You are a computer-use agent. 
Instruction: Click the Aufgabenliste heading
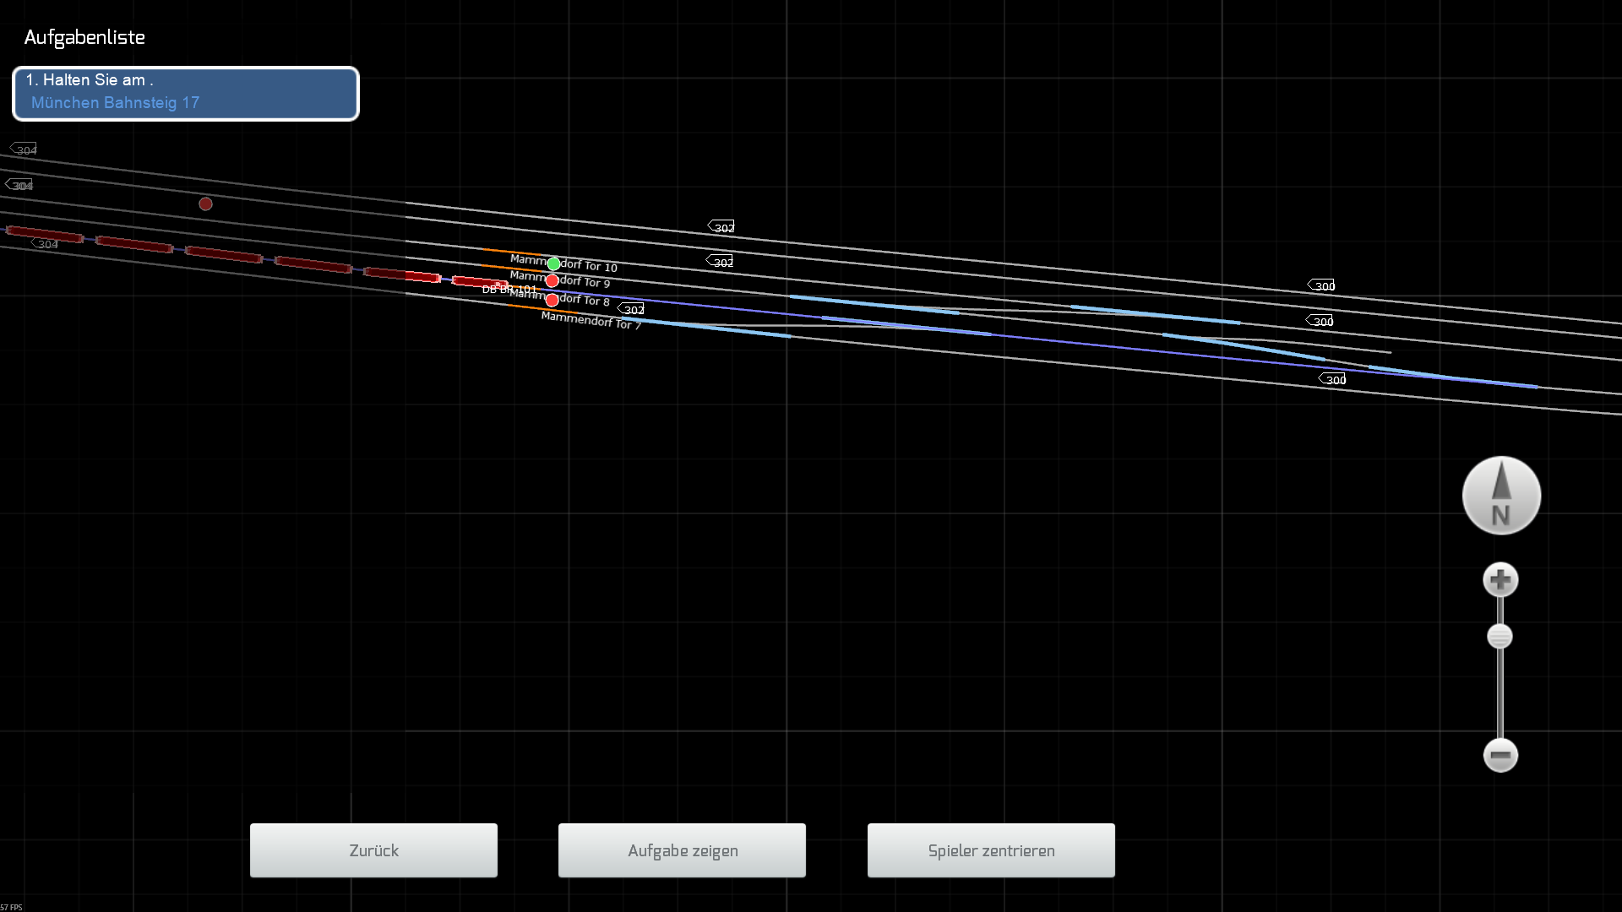[84, 37]
